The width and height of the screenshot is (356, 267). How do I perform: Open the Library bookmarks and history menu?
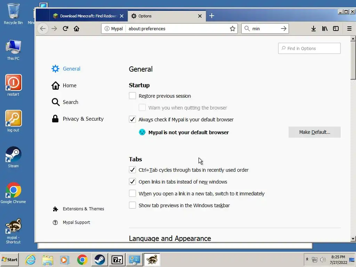click(x=325, y=29)
